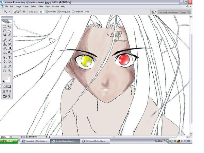Open the Help menu
The image size is (204, 153).
tap(63, 6)
